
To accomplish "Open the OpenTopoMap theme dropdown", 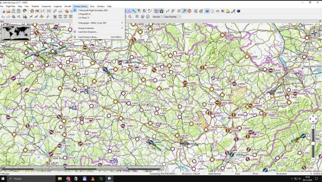I will (x=173, y=17).
